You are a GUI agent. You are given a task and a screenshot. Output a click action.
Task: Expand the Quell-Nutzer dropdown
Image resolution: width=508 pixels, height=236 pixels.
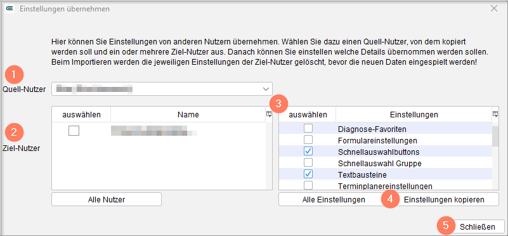click(162, 89)
